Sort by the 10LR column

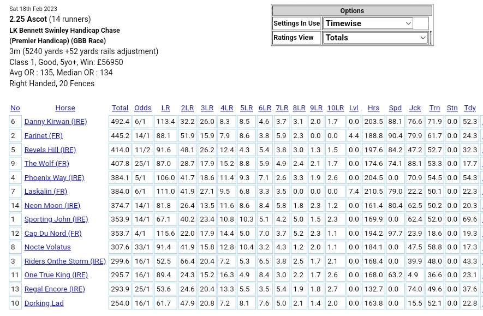click(x=335, y=108)
